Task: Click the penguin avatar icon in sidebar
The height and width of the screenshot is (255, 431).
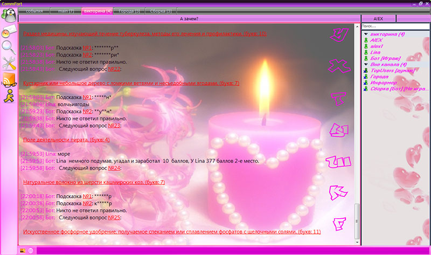Action: point(8,15)
